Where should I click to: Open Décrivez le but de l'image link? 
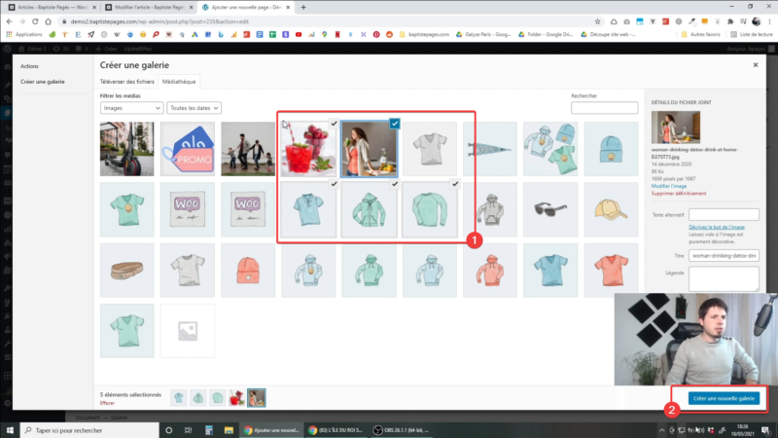(717, 227)
